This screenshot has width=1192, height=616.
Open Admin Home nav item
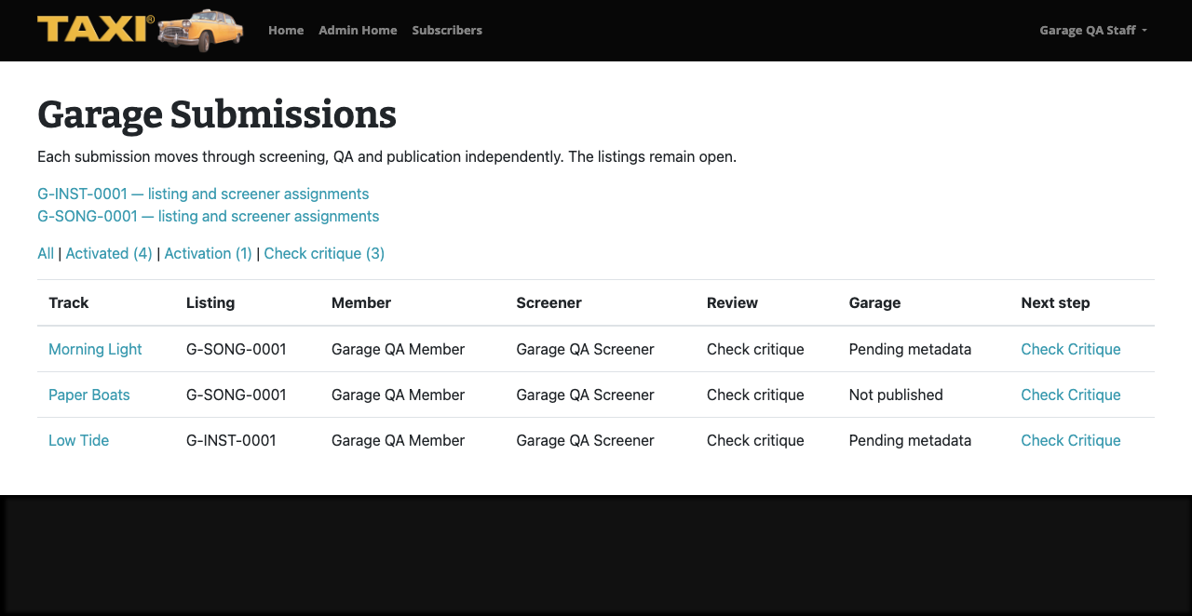click(358, 30)
